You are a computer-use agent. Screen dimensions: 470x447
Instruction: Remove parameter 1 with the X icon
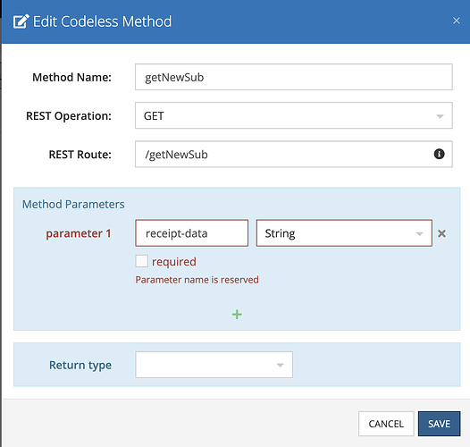pyautogui.click(x=441, y=233)
